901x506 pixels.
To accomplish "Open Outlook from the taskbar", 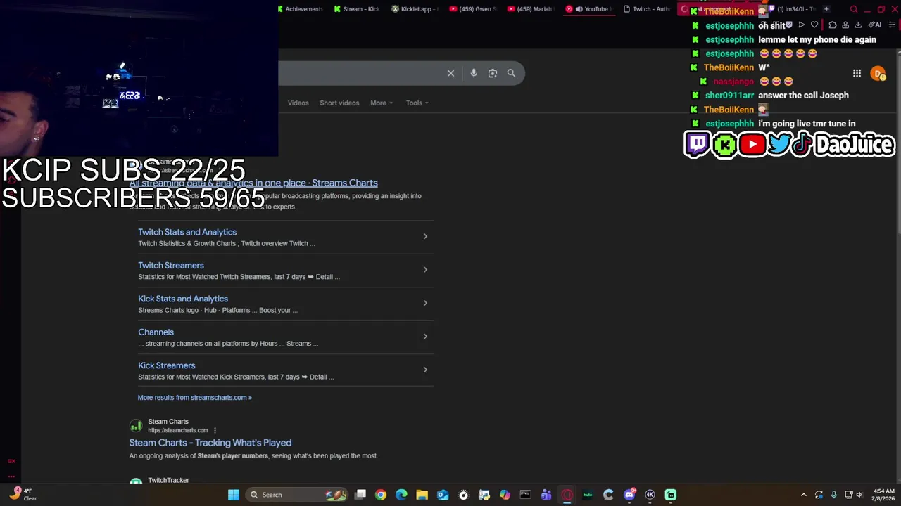I will (x=443, y=495).
